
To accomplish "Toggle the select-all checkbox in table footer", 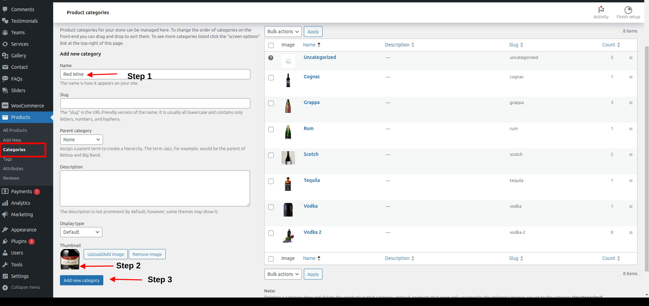I will pyautogui.click(x=271, y=259).
